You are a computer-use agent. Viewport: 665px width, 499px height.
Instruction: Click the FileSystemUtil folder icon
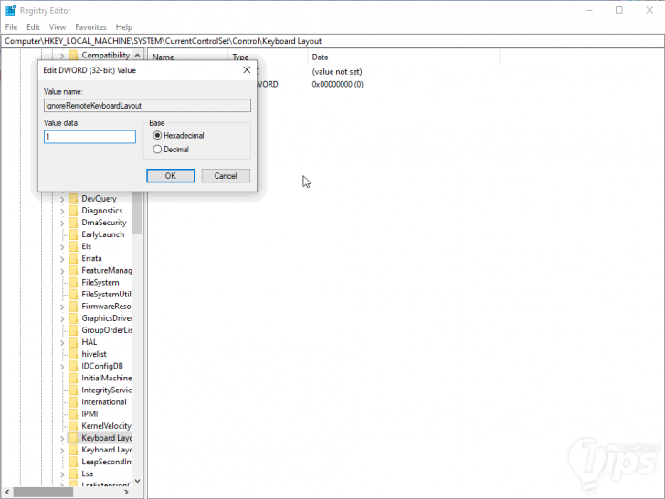pyautogui.click(x=73, y=294)
